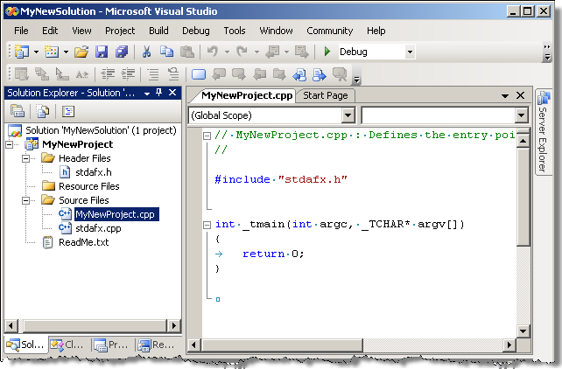Cut selection with scissors icon
The image size is (562, 369).
[146, 52]
